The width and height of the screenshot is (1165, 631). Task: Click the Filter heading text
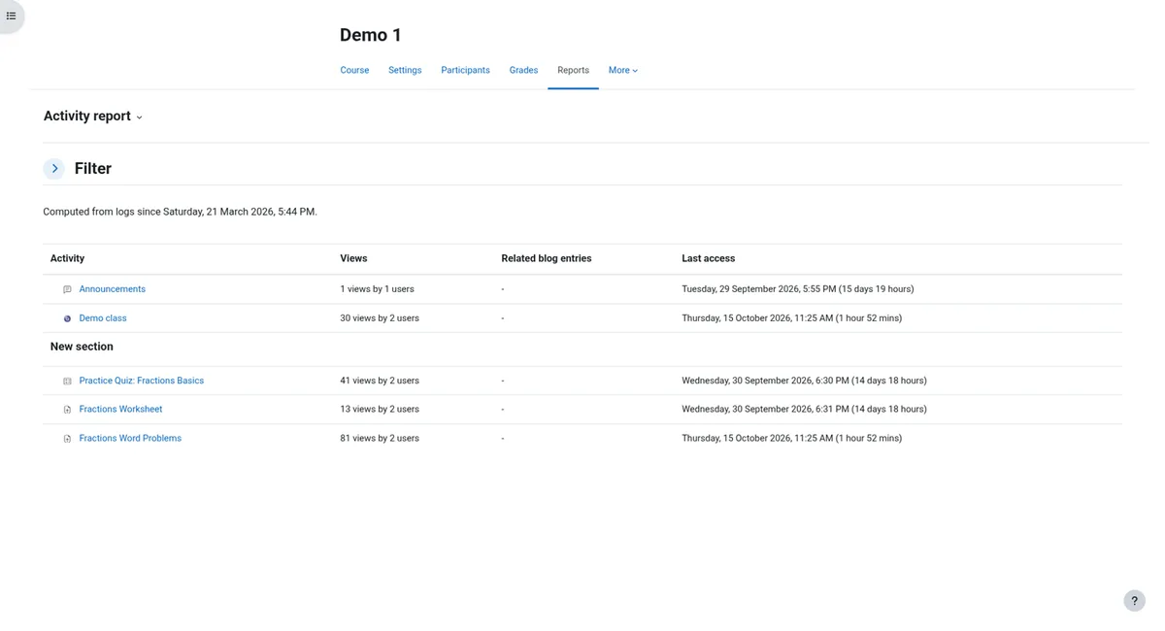coord(93,169)
